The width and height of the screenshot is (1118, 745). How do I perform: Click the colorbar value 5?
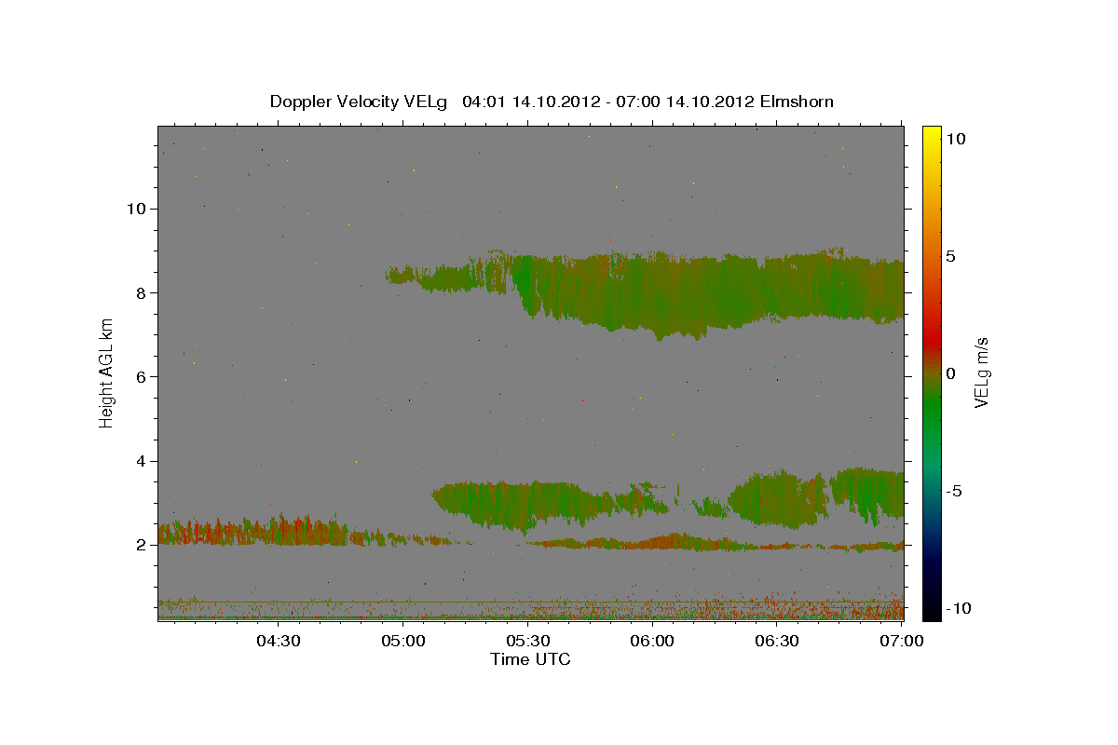[x=950, y=256]
